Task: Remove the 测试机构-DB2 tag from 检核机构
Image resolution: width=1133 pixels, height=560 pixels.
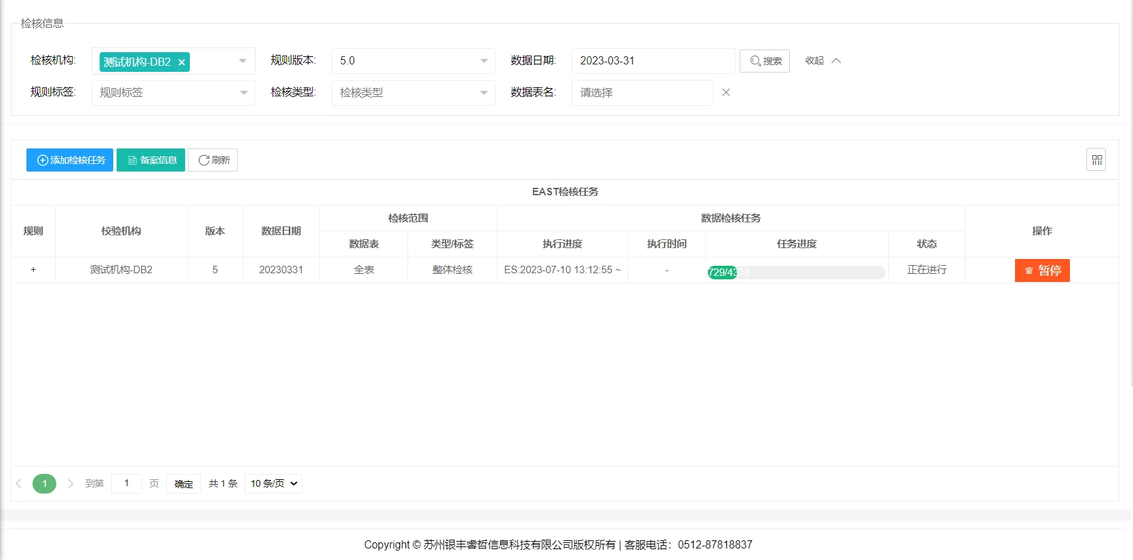Action: (x=182, y=62)
